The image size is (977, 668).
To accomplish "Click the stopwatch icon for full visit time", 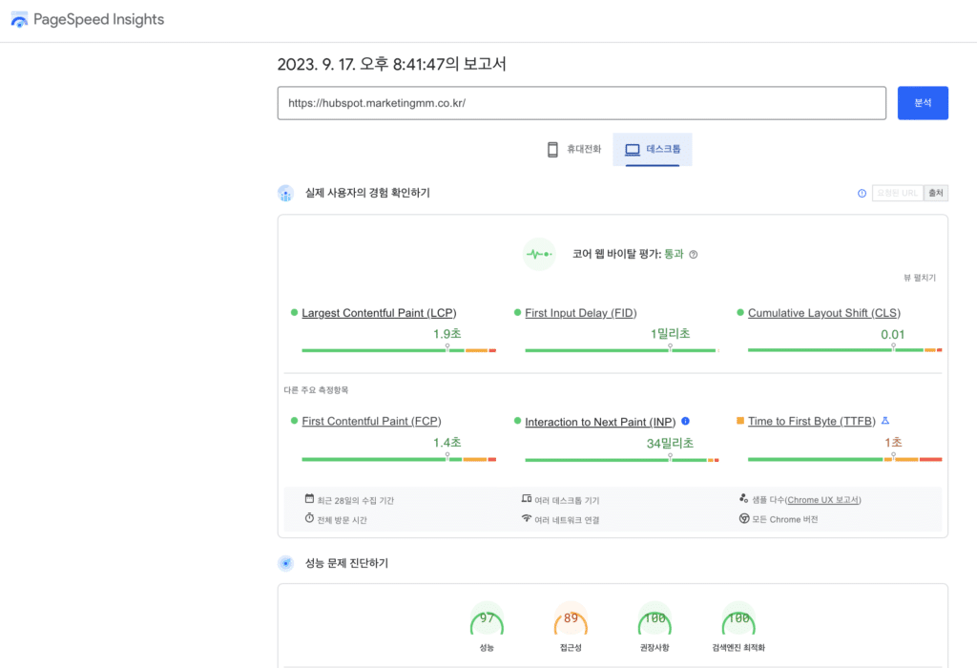I will tap(309, 518).
